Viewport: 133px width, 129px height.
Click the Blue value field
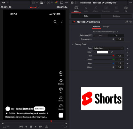tap(120, 63)
